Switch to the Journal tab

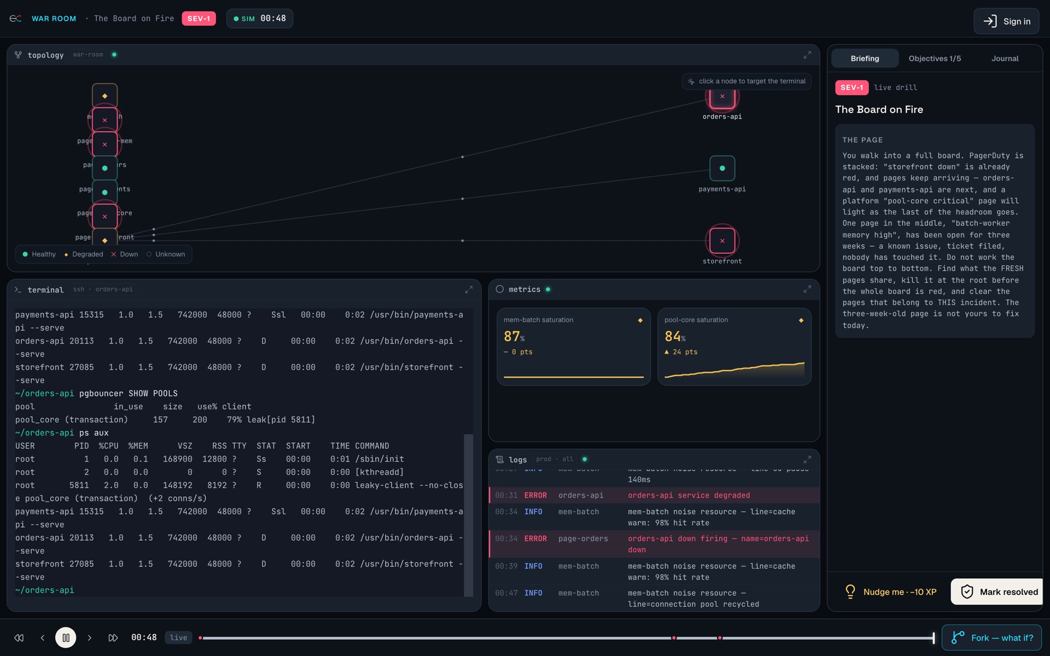coord(1005,58)
